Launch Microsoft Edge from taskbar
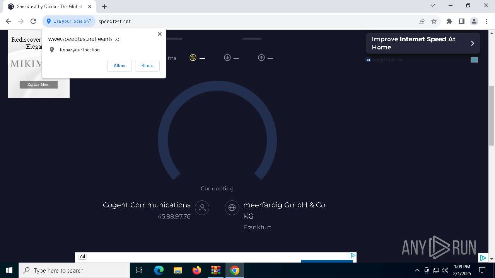The height and width of the screenshot is (278, 495). (159, 270)
